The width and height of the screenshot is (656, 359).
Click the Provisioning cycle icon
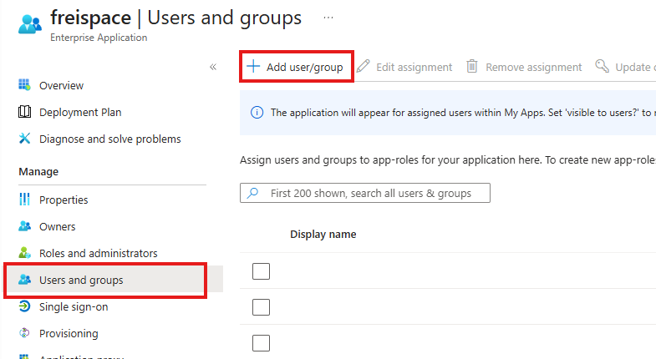(25, 333)
